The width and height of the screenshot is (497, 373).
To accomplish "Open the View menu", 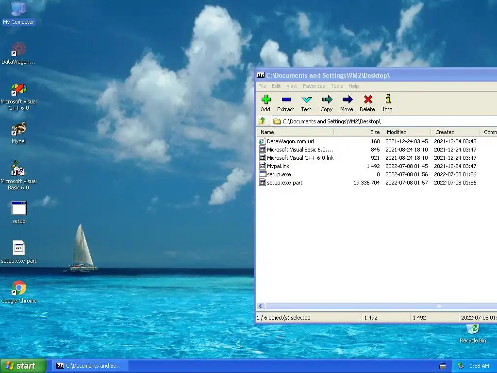I will (x=292, y=86).
